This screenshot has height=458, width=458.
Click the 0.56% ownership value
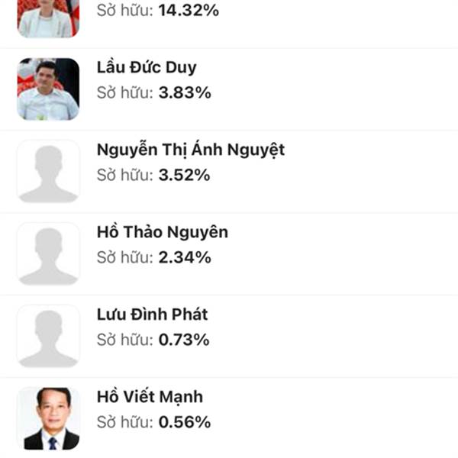click(185, 422)
